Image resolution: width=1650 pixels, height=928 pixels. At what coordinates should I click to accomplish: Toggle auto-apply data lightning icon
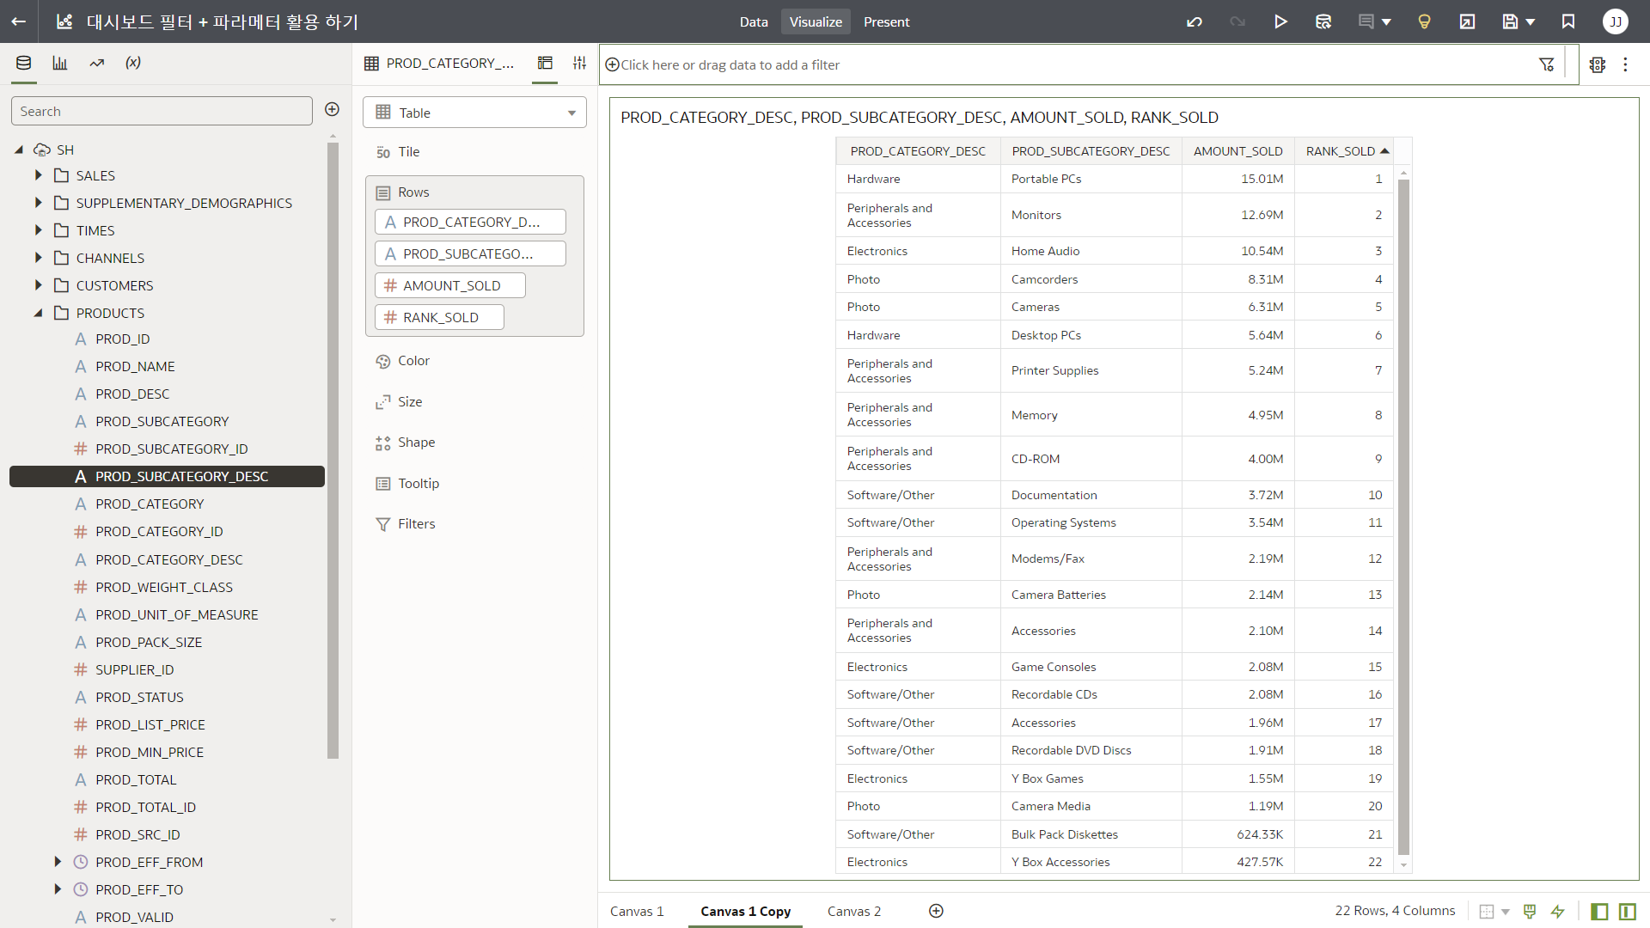tap(1557, 911)
